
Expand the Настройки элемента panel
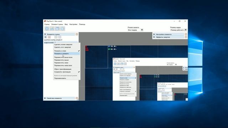point(154,34)
